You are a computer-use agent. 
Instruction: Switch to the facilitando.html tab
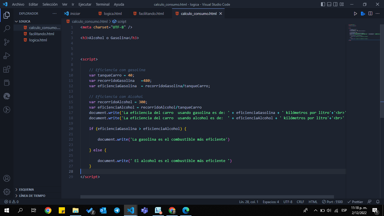click(x=151, y=13)
